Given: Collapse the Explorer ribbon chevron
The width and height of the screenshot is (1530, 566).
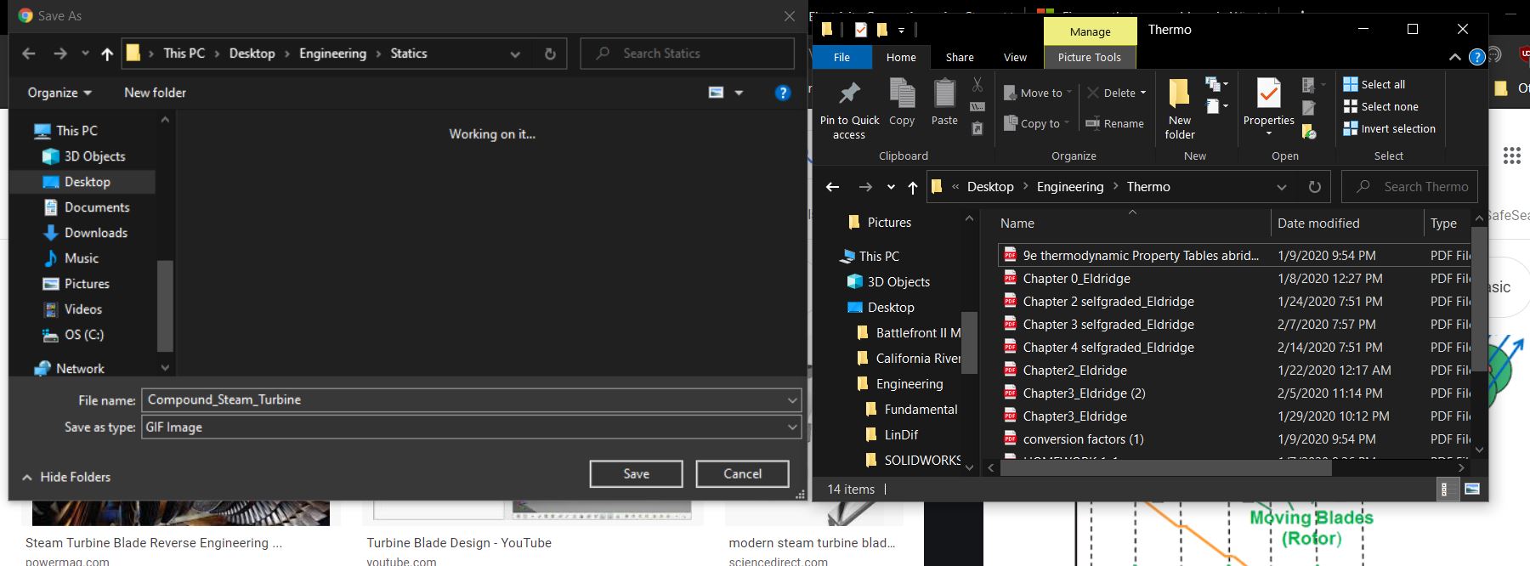Looking at the screenshot, I should (1455, 57).
